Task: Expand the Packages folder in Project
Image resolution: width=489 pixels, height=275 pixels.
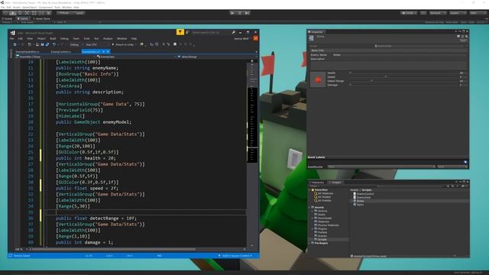Action: pyautogui.click(x=309, y=243)
